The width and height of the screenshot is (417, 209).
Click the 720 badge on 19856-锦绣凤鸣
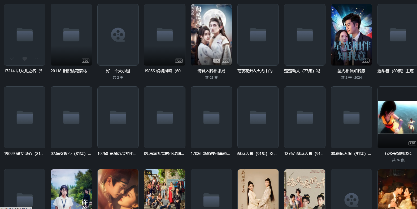pos(179,61)
